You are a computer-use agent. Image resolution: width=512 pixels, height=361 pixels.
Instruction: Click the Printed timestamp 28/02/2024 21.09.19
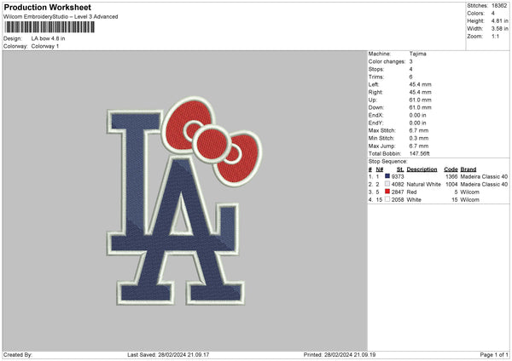point(350,355)
